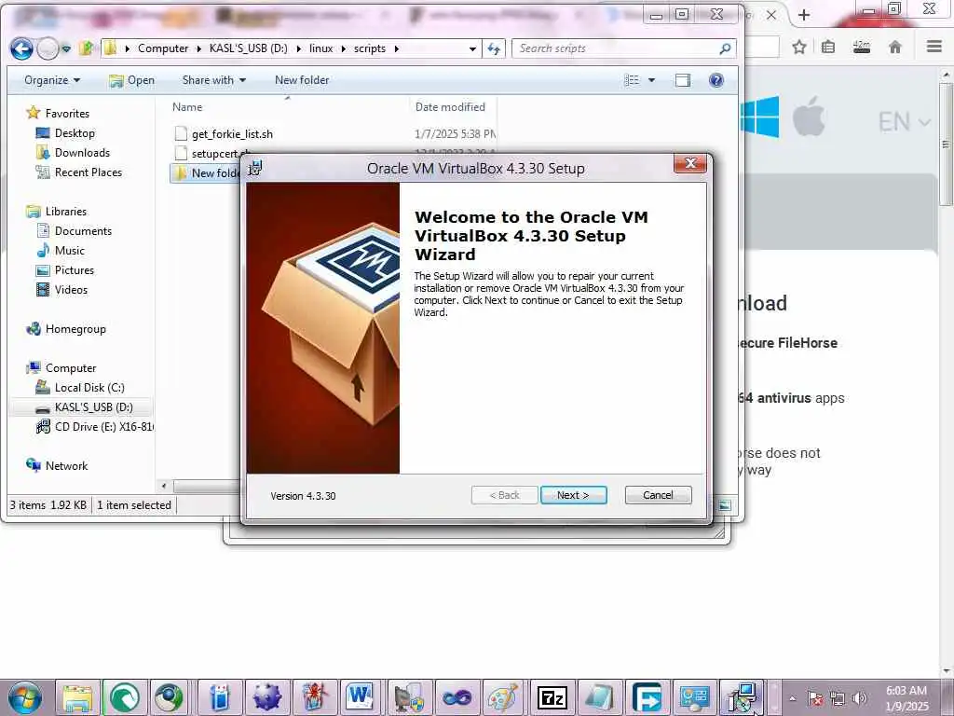Open the Share with menu
This screenshot has height=716, width=954.
(x=213, y=80)
